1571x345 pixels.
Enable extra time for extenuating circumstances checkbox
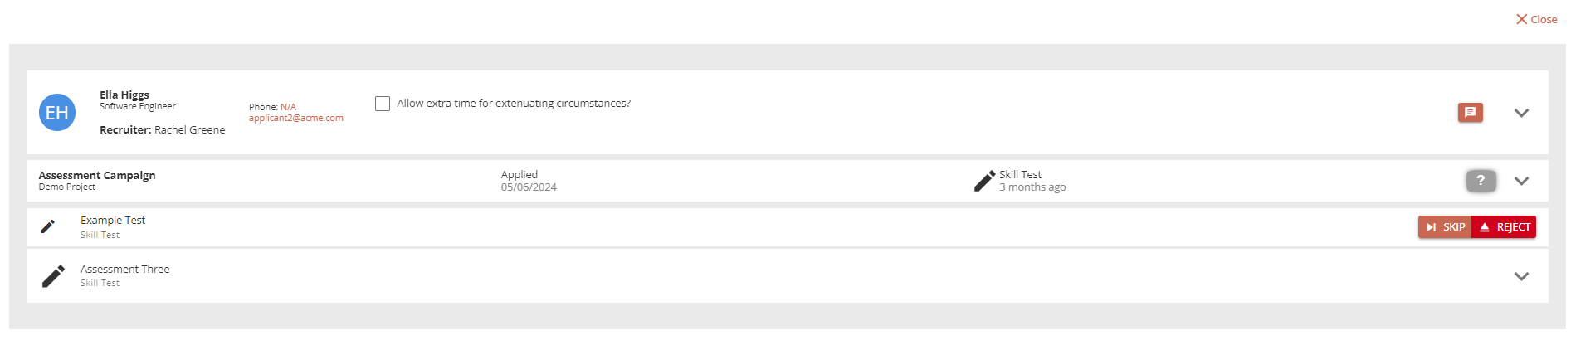click(383, 104)
